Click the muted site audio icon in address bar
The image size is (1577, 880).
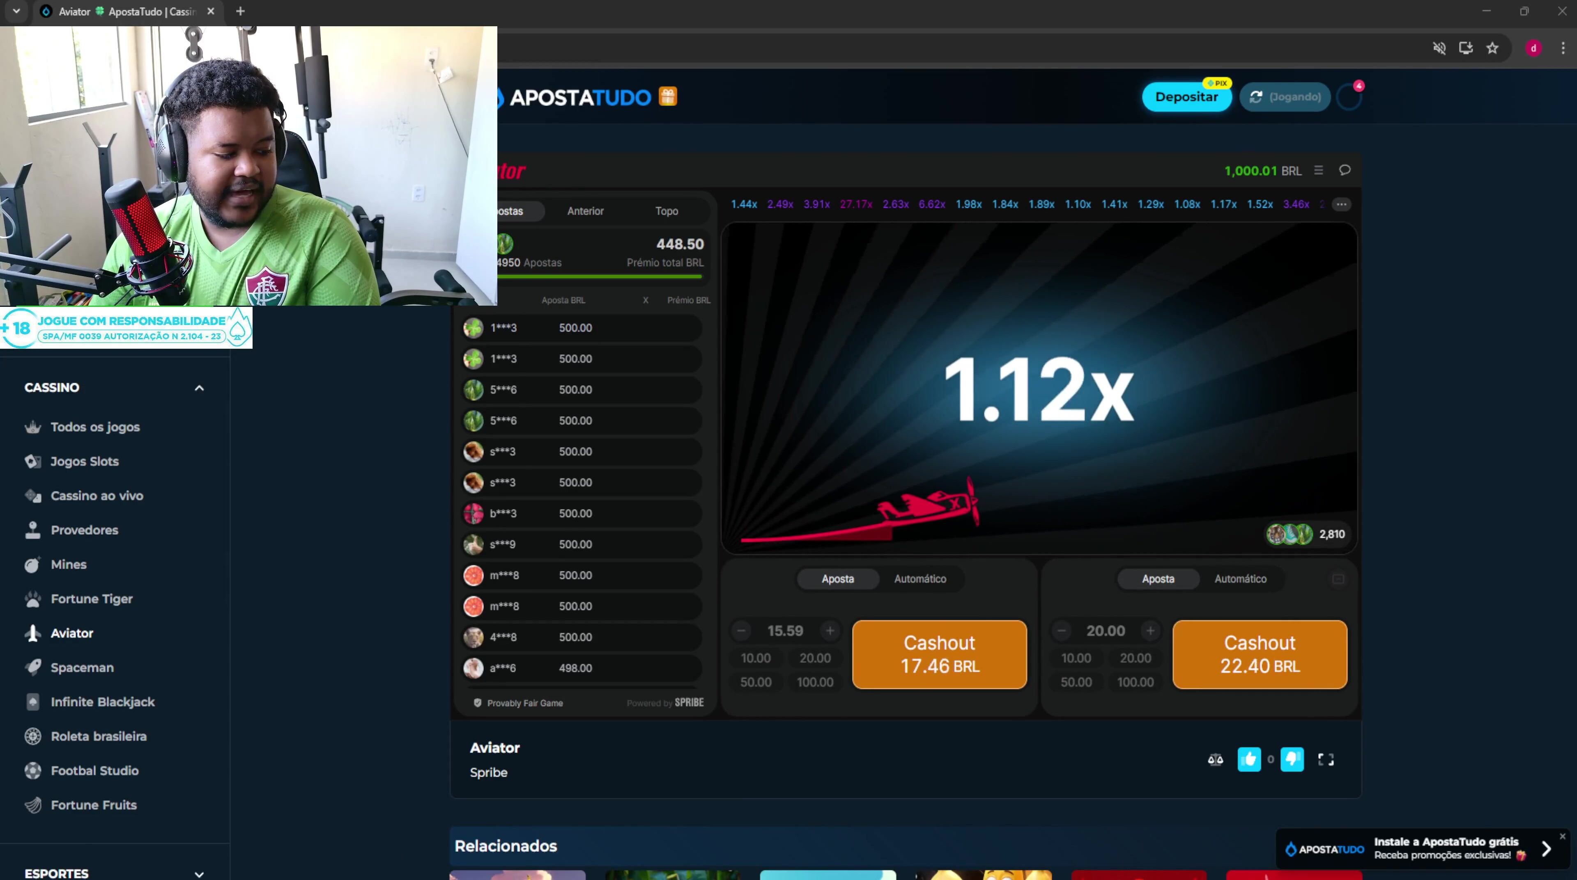coord(1439,48)
